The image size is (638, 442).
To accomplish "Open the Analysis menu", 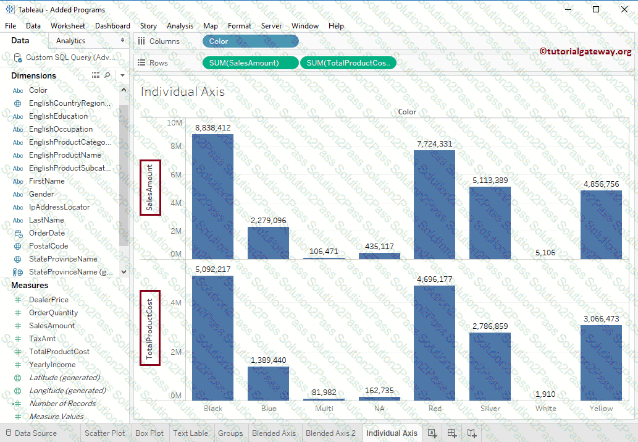I will [180, 26].
